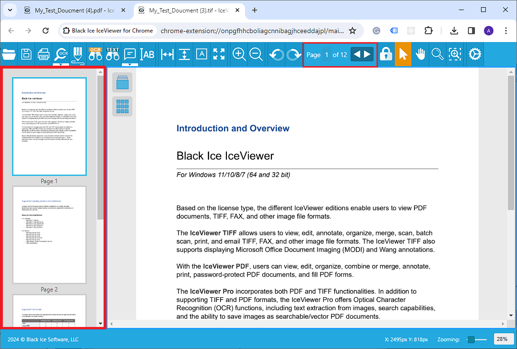Enter full screen with four-arrows icon

point(219,54)
